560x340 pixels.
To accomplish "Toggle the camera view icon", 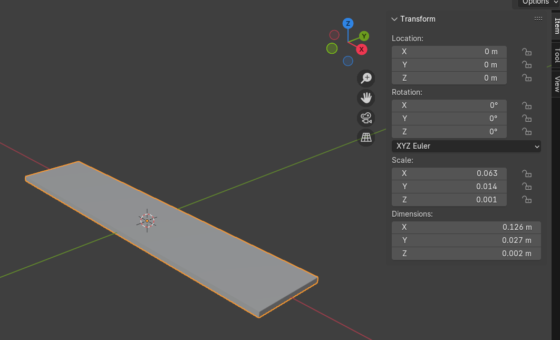I will pos(366,118).
